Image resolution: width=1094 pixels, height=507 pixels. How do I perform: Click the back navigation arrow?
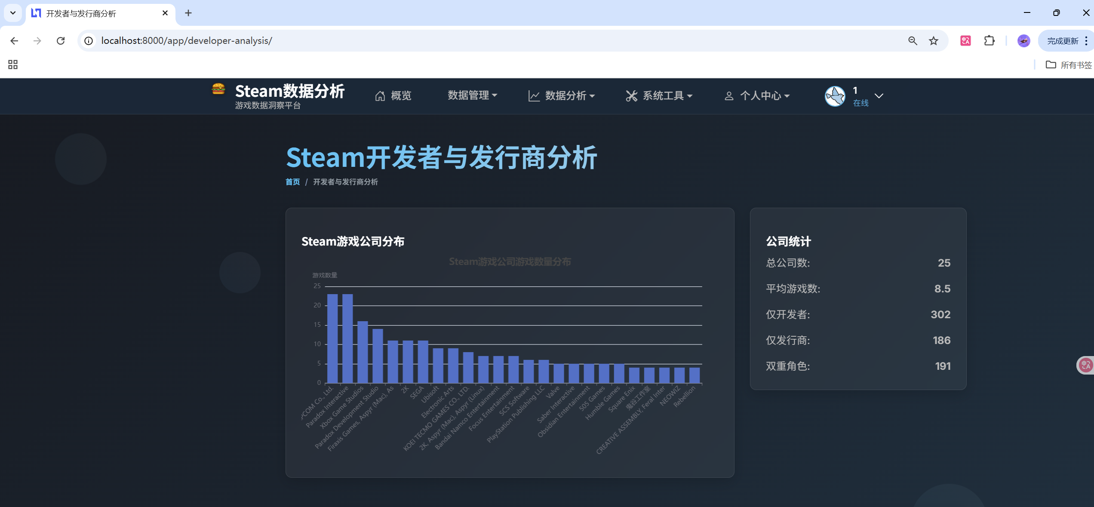(x=14, y=41)
